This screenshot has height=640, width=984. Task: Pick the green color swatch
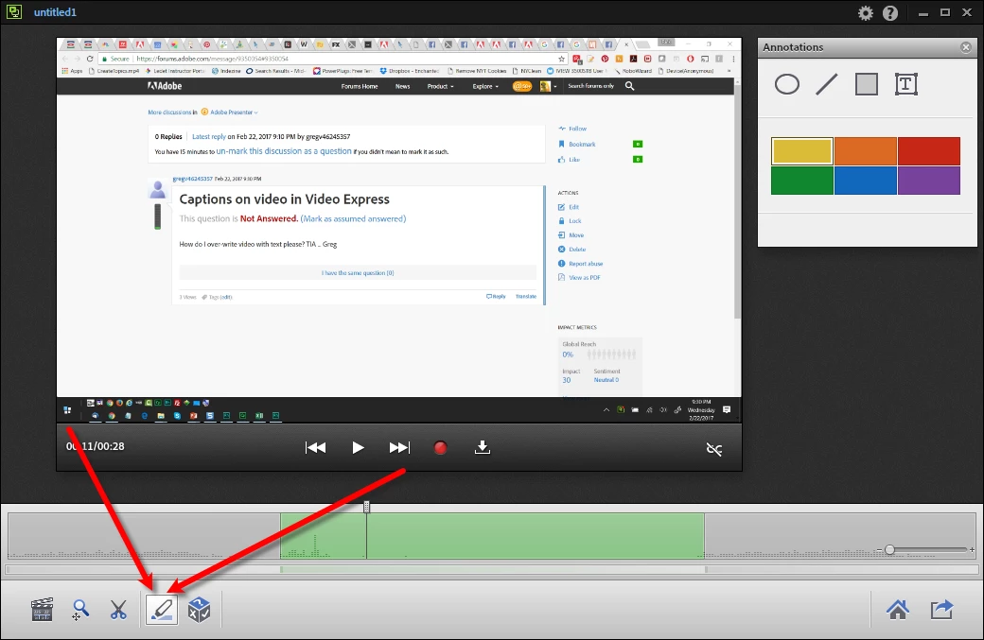coord(802,181)
